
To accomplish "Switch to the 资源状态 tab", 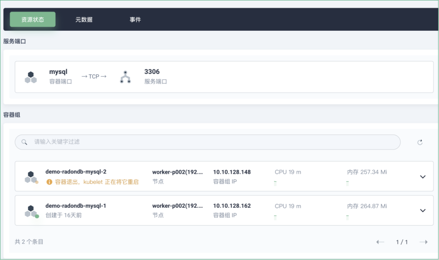I will click(x=33, y=19).
